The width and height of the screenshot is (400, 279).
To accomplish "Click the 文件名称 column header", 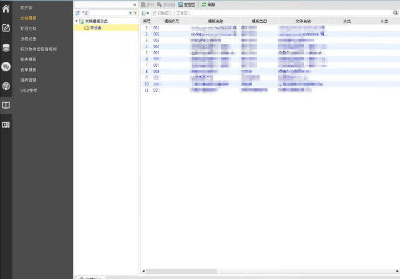I will click(x=303, y=21).
